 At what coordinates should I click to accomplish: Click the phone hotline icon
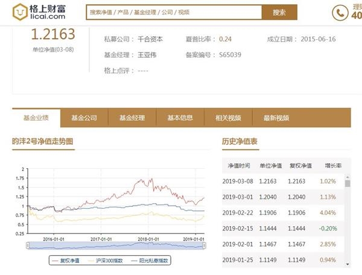coord(340,12)
